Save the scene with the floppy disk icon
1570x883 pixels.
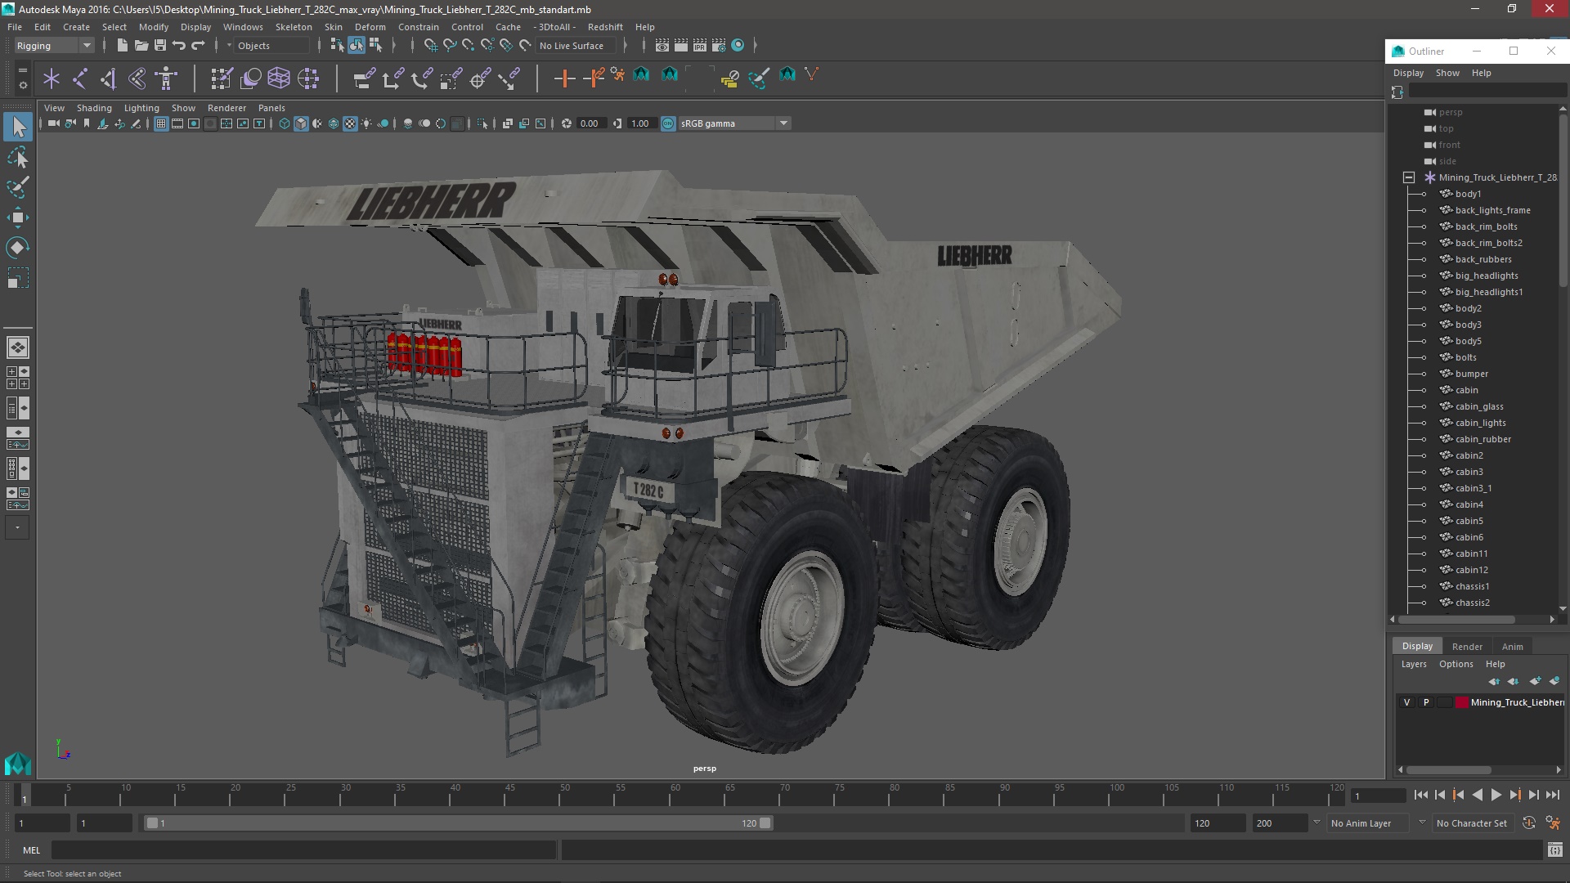[x=160, y=46]
